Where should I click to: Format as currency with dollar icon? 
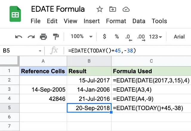click(x=104, y=36)
